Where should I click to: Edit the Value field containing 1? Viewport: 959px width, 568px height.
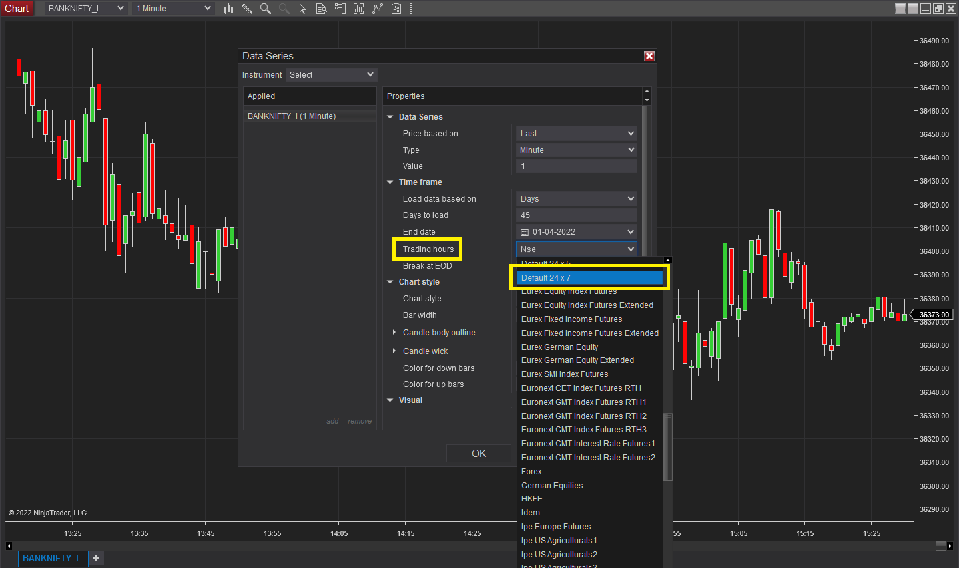coord(577,166)
